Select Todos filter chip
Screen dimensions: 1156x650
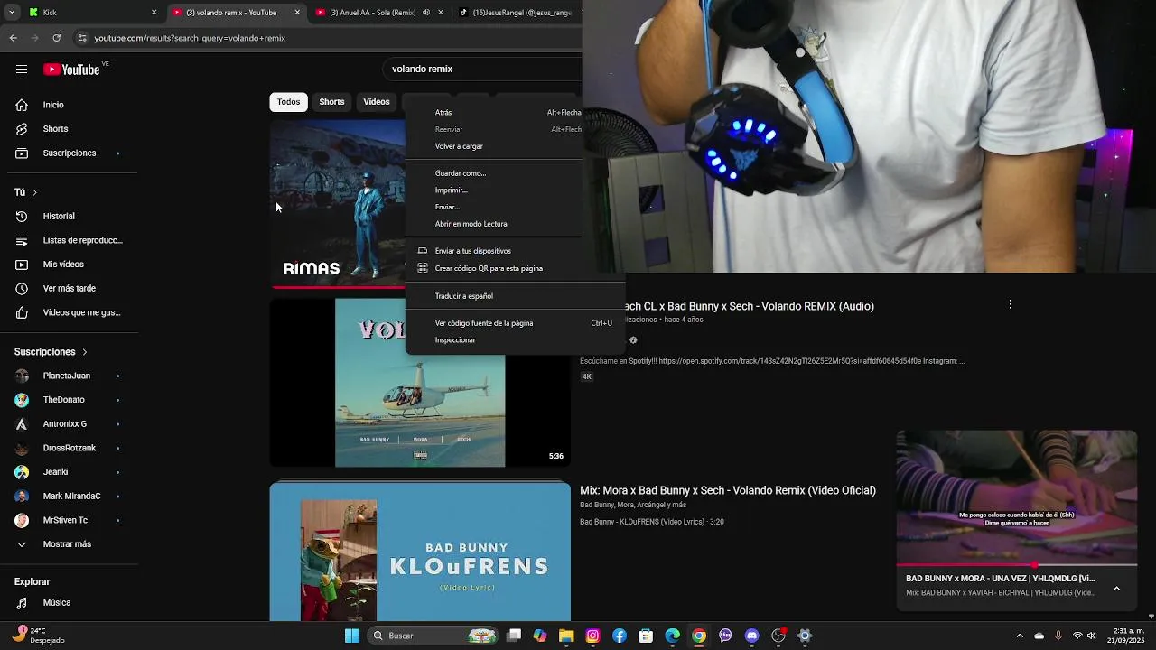click(x=288, y=102)
